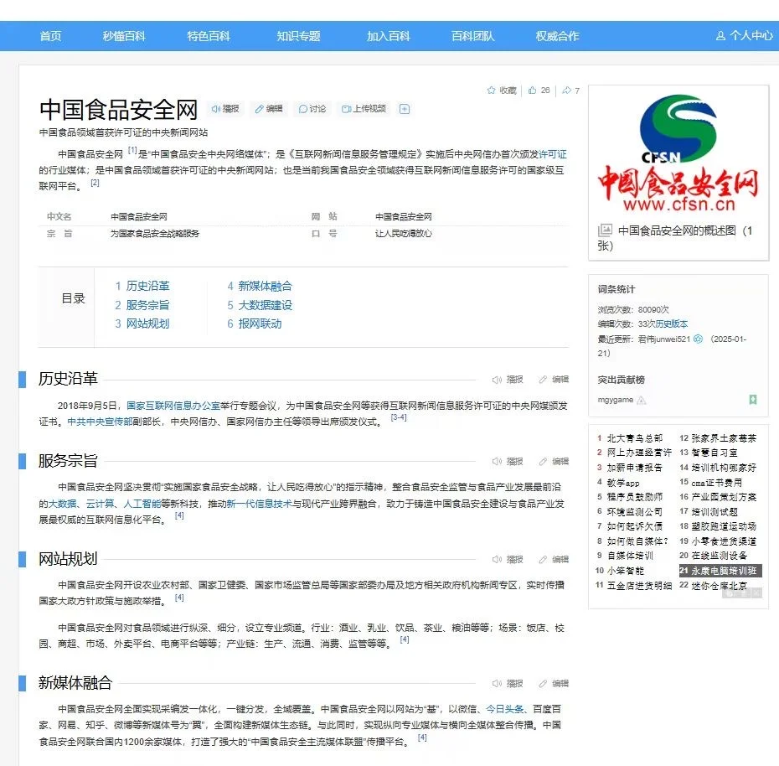
Task: Open 讨论 discussion bubble button
Action: (312, 109)
